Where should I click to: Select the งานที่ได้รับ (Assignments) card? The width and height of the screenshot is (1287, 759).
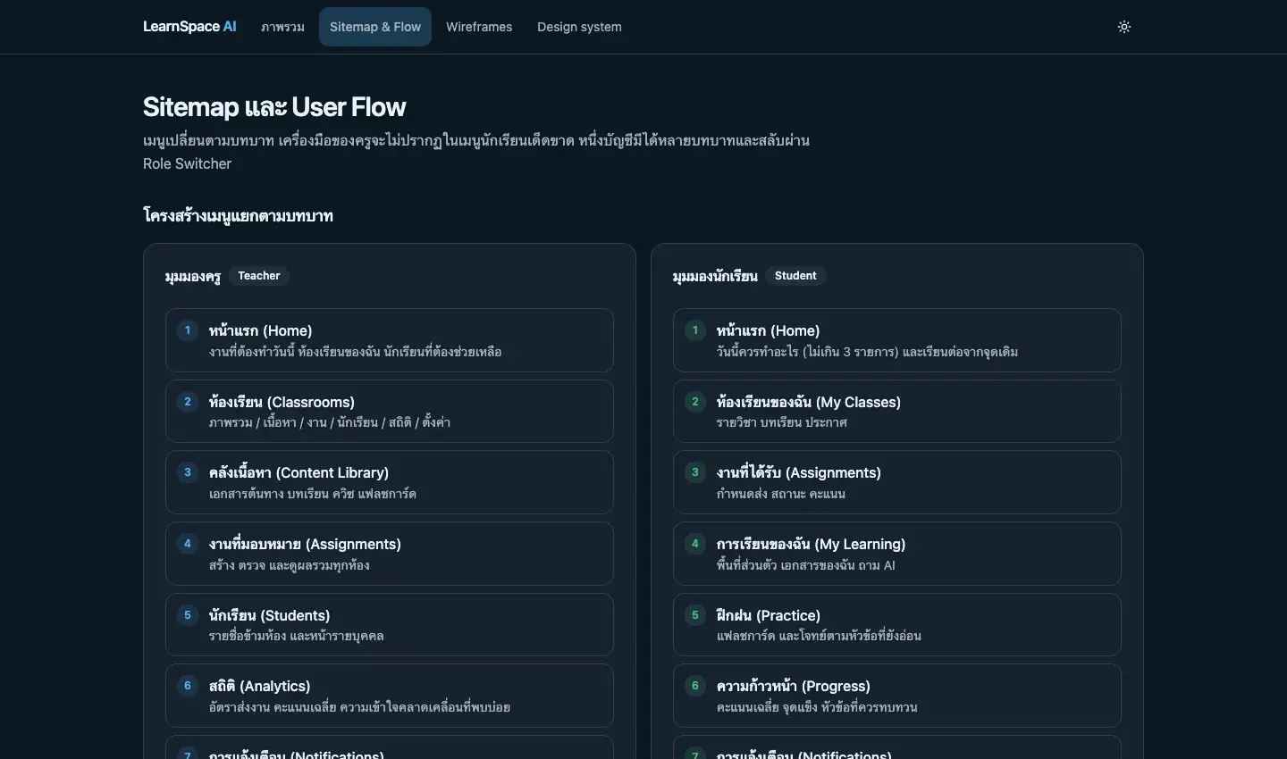(x=897, y=482)
